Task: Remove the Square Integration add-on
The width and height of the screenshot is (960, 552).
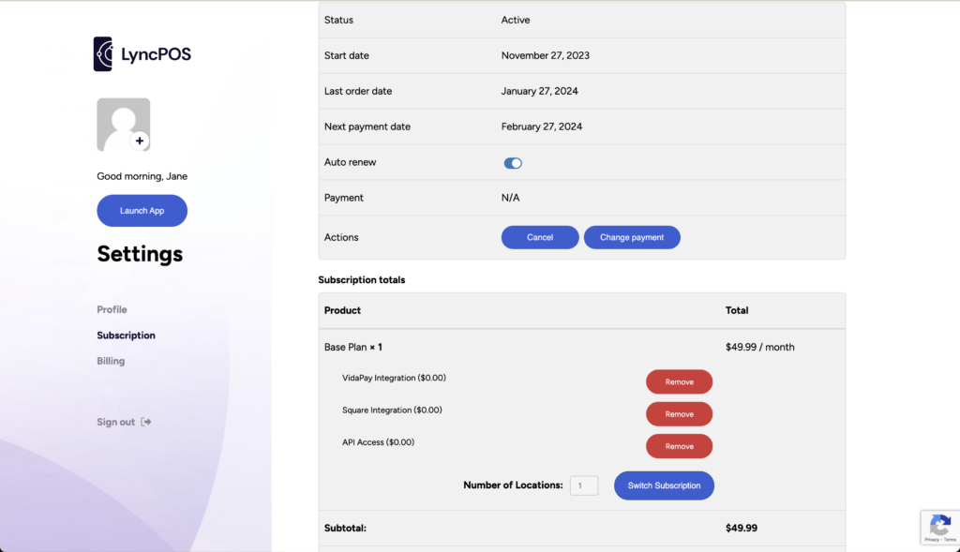Action: (679, 414)
